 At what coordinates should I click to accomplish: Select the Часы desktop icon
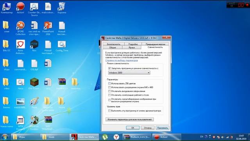[x=20, y=84]
